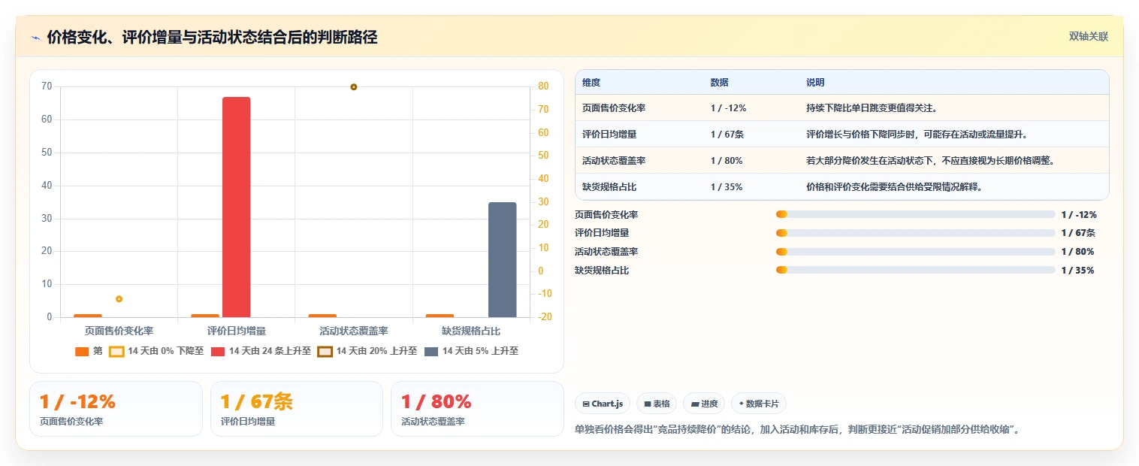Click table value 1 / 35%
The image size is (1139, 466).
coord(727,187)
